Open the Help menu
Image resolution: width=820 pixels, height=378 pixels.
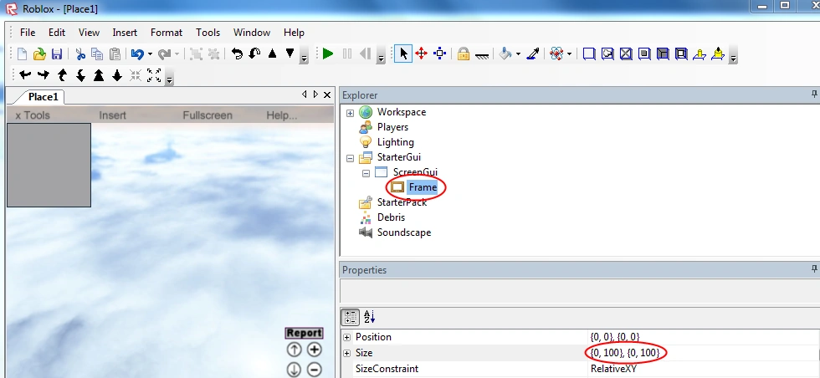click(x=294, y=33)
